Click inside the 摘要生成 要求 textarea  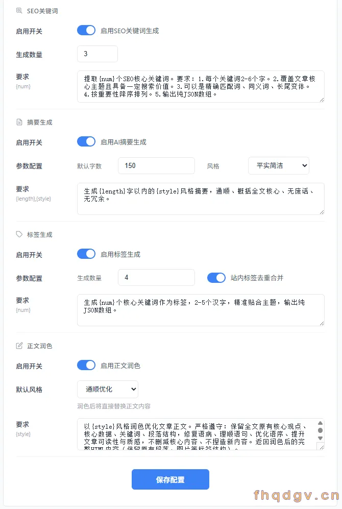[201, 199]
